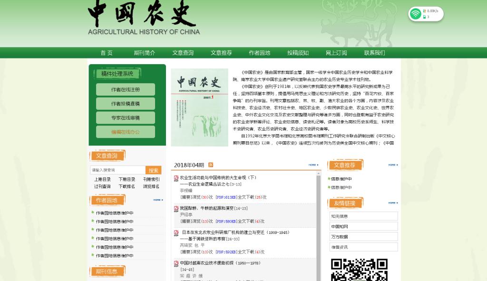This screenshot has width=487, height=281.
Task: Open the 上期目录 link
Action: click(103, 179)
